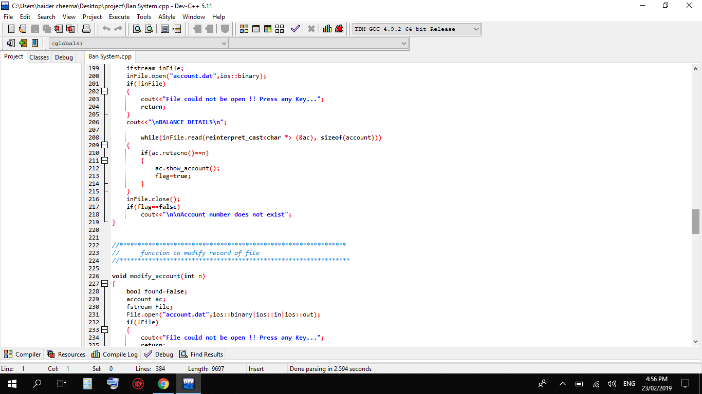
Task: Open the Replace tool
Action: click(149, 29)
